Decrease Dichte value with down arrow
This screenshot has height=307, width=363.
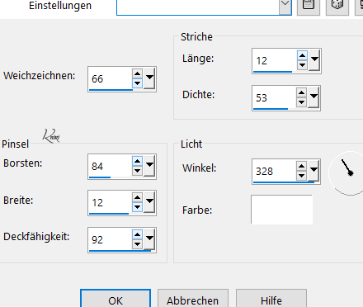click(302, 102)
